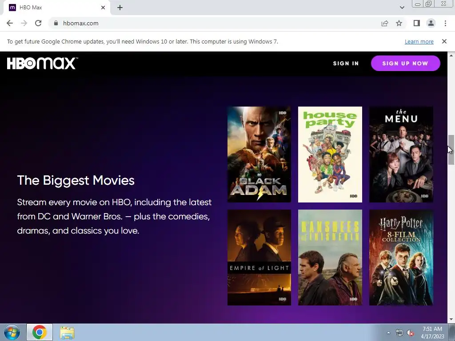Open the tab search chevron

coord(402,8)
